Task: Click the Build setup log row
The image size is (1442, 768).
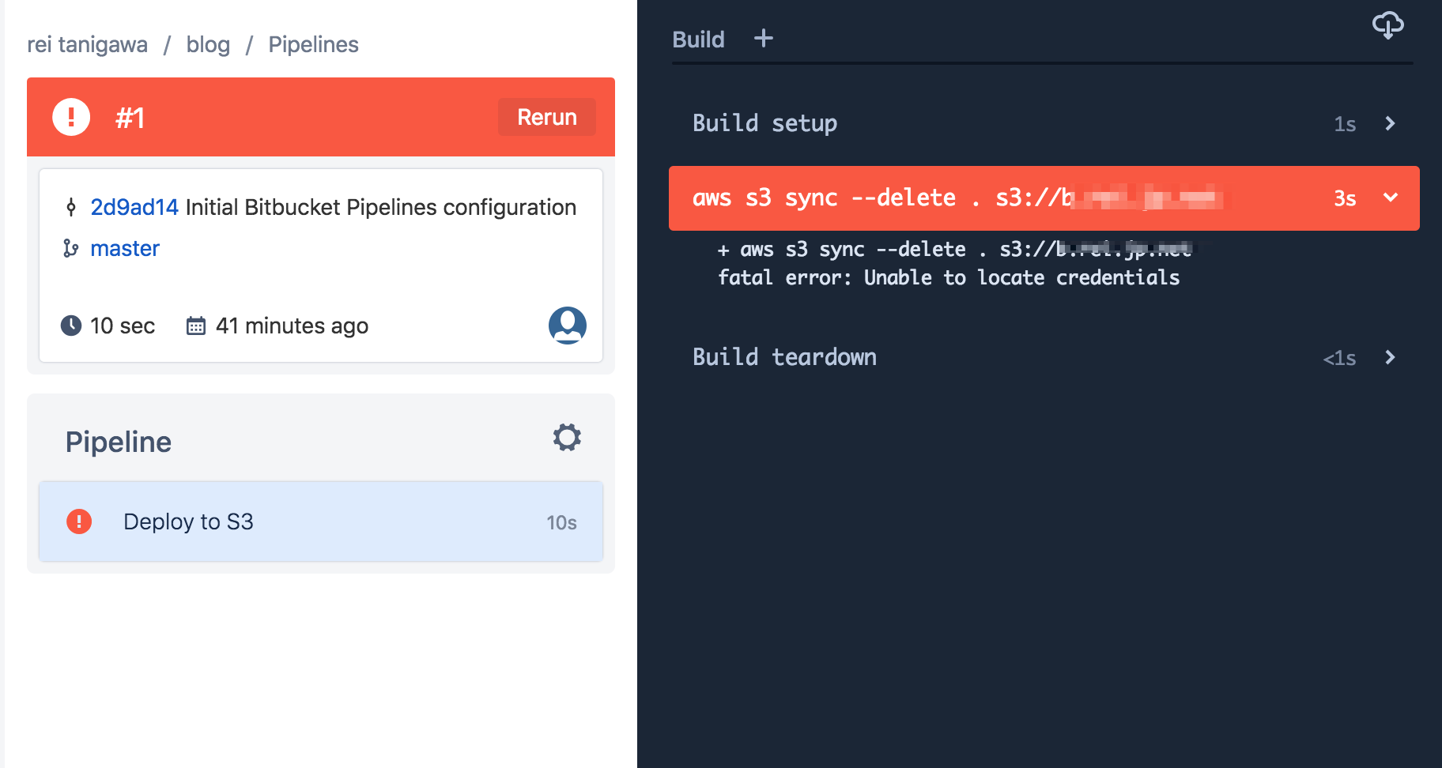Action: tap(1044, 123)
